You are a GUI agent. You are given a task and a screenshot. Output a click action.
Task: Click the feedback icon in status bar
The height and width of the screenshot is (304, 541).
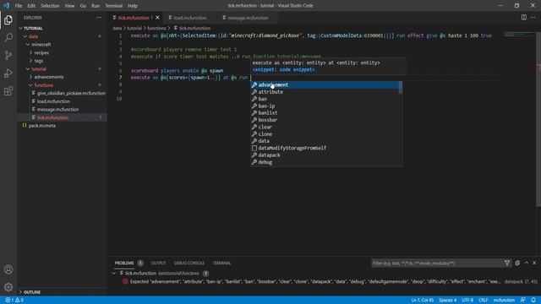coord(523,301)
